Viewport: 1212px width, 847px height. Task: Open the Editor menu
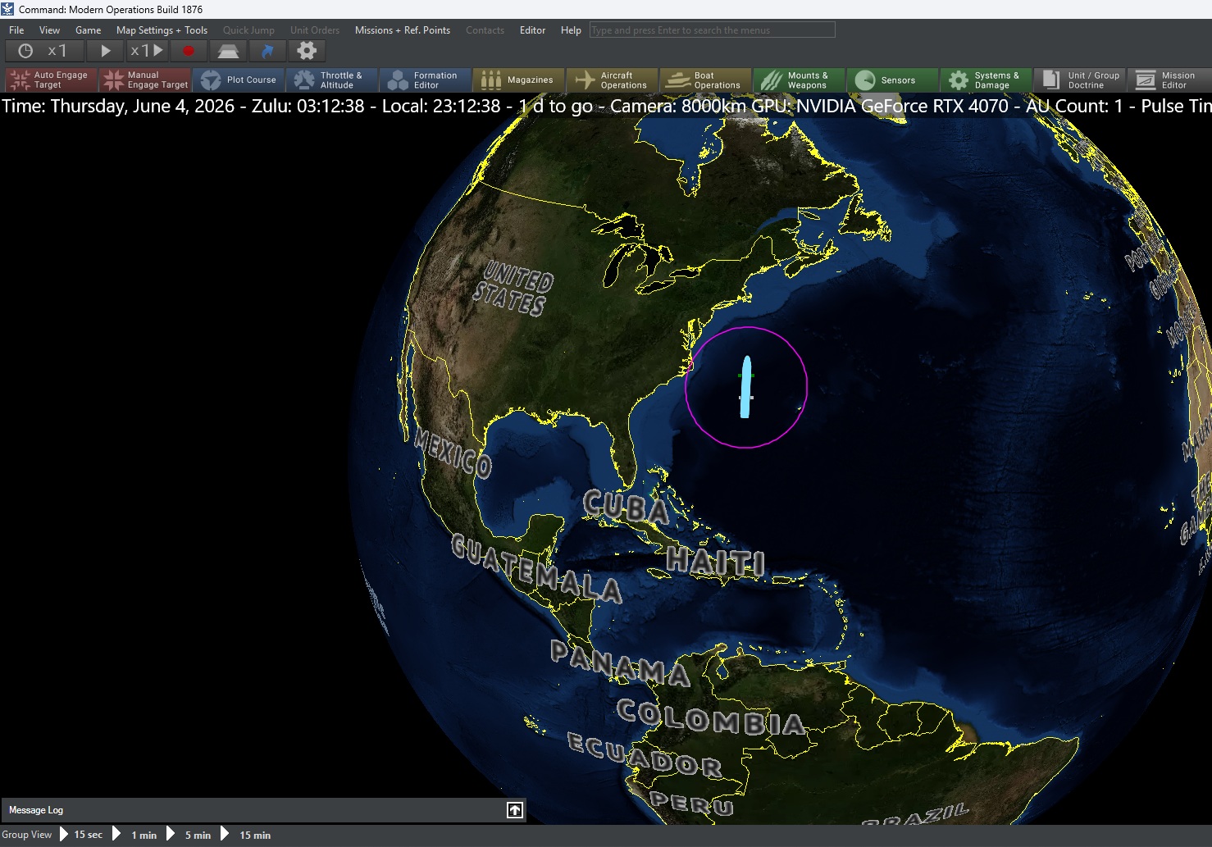click(532, 30)
